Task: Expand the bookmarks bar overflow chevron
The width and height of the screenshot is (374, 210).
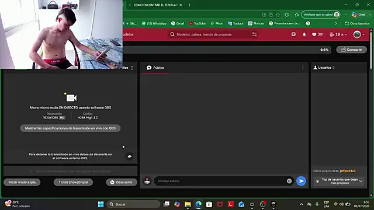Action: coord(336,23)
